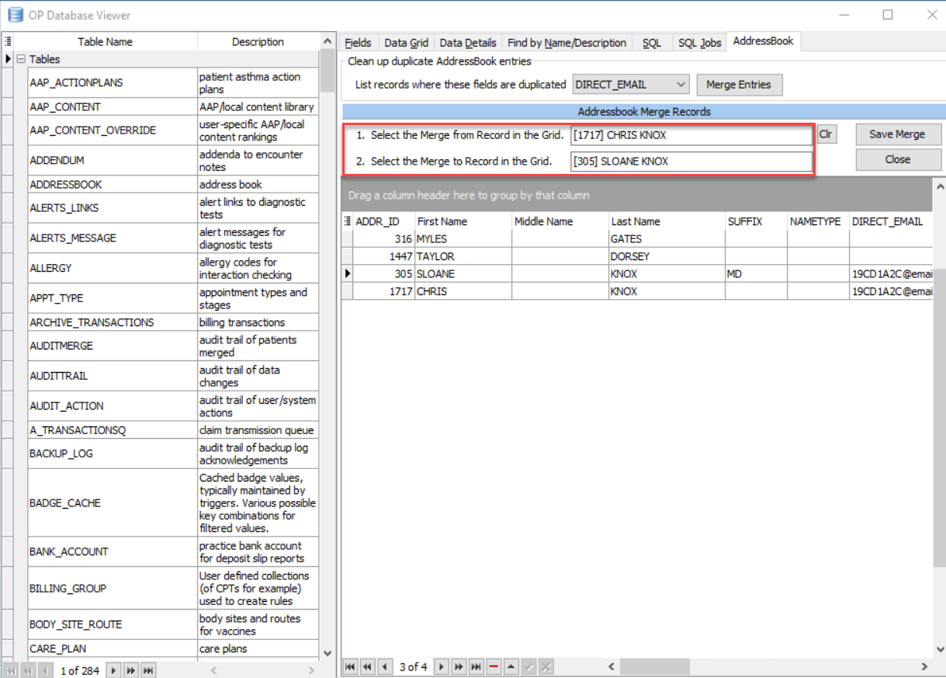Viewport: 946px width, 678px height.
Task: Click the grid horizontal scroll left arrow
Action: click(x=612, y=666)
